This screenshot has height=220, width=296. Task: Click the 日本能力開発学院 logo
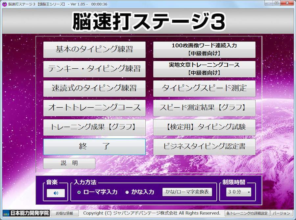point(26,213)
